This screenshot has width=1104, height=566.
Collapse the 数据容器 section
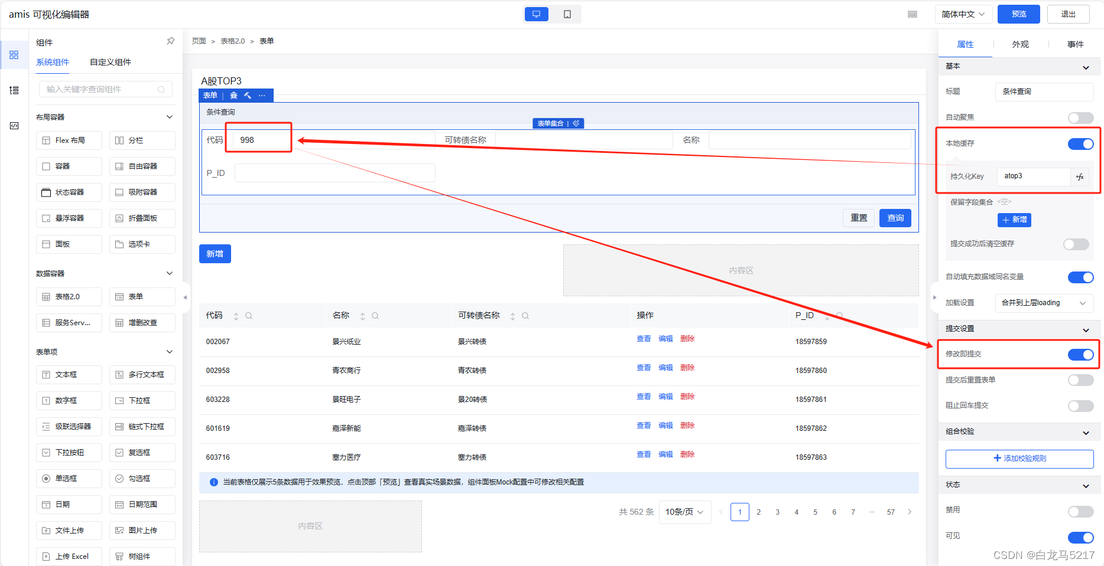click(x=170, y=273)
